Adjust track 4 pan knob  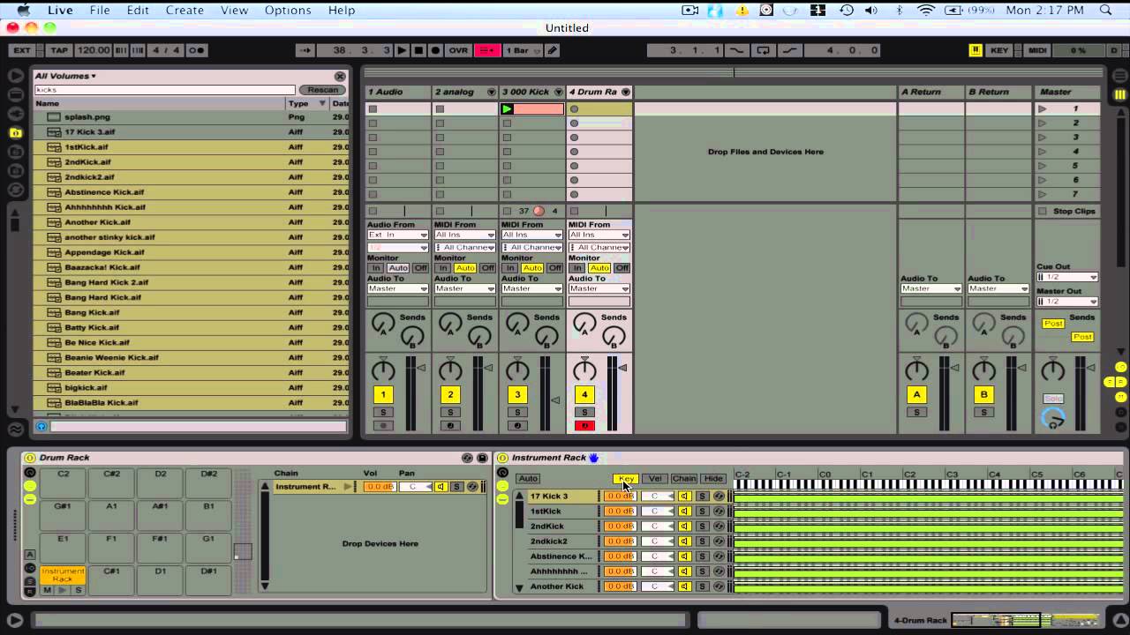tap(584, 370)
